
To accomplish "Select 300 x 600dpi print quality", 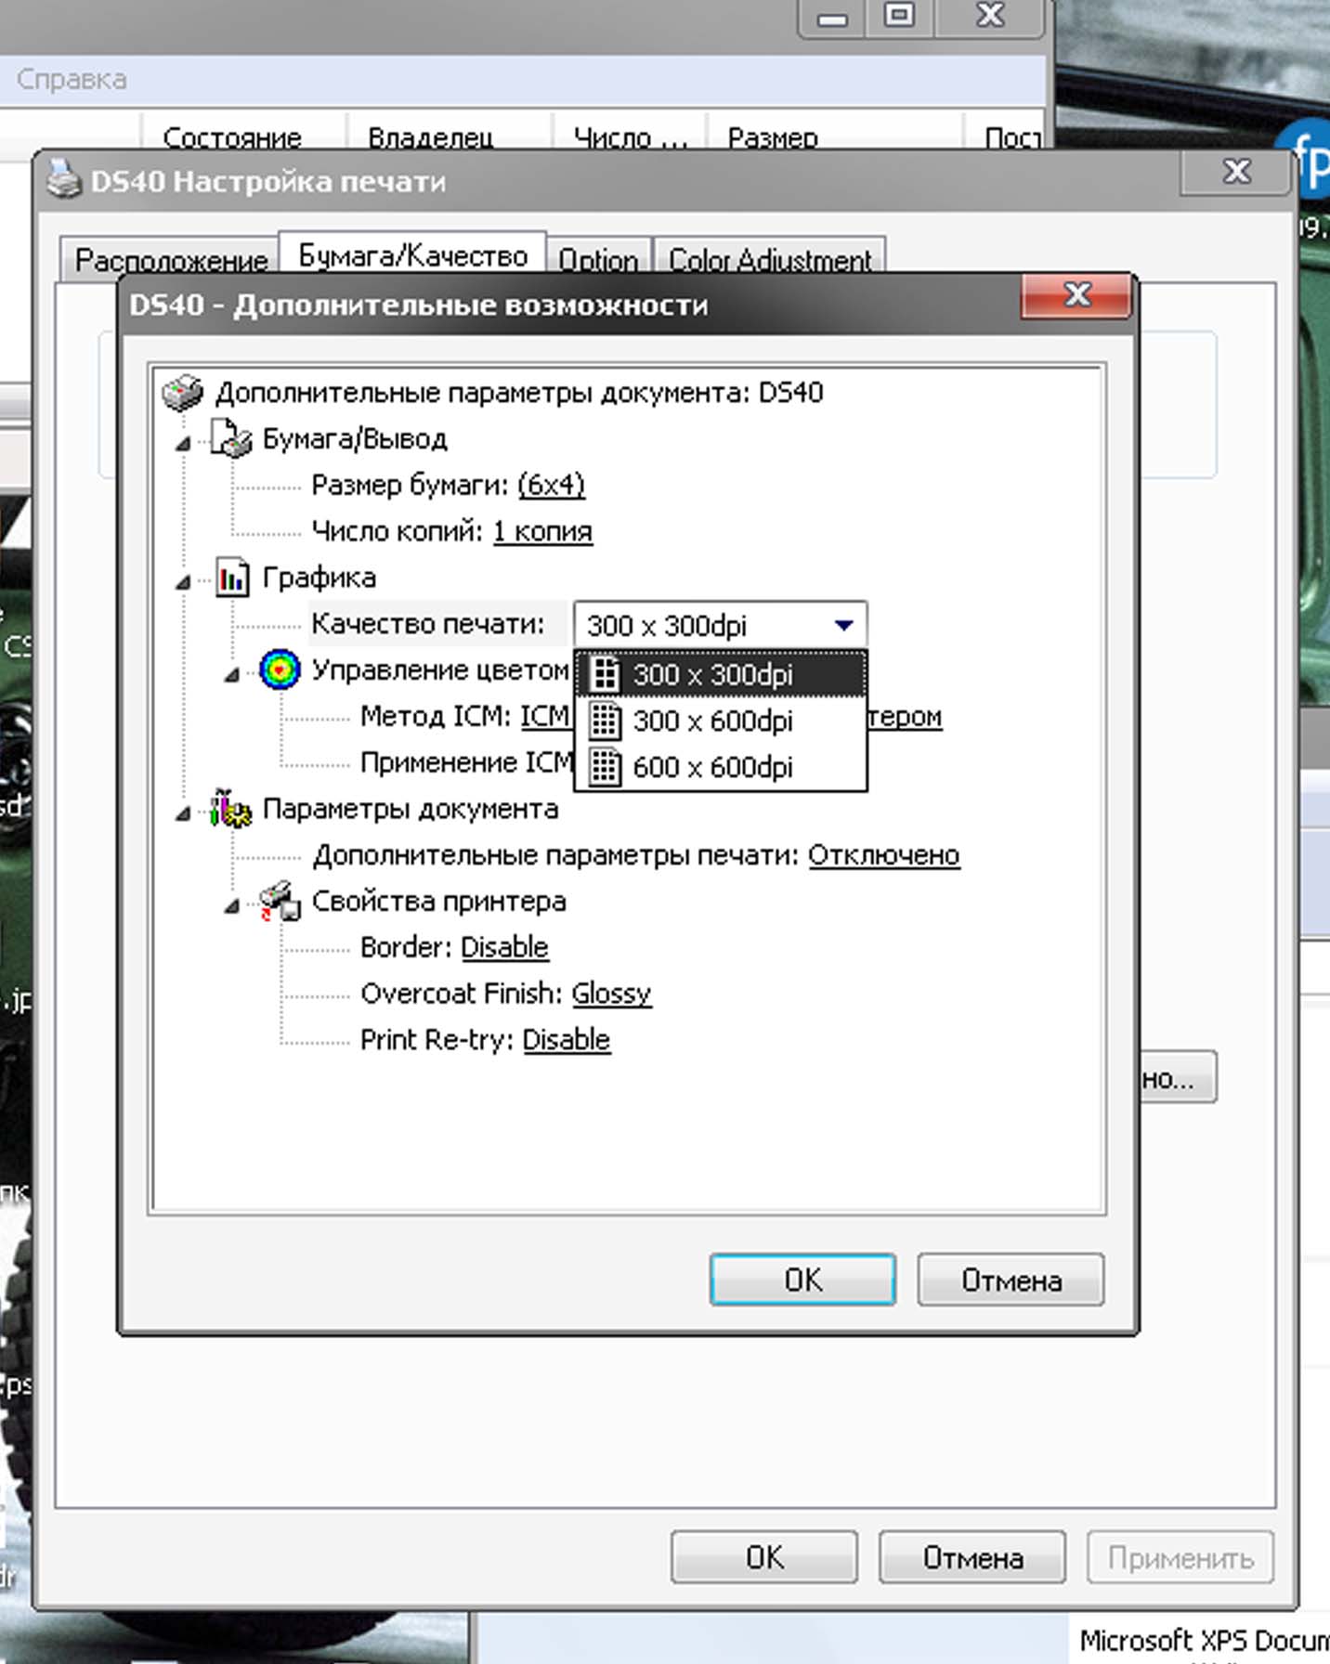I will coord(712,721).
